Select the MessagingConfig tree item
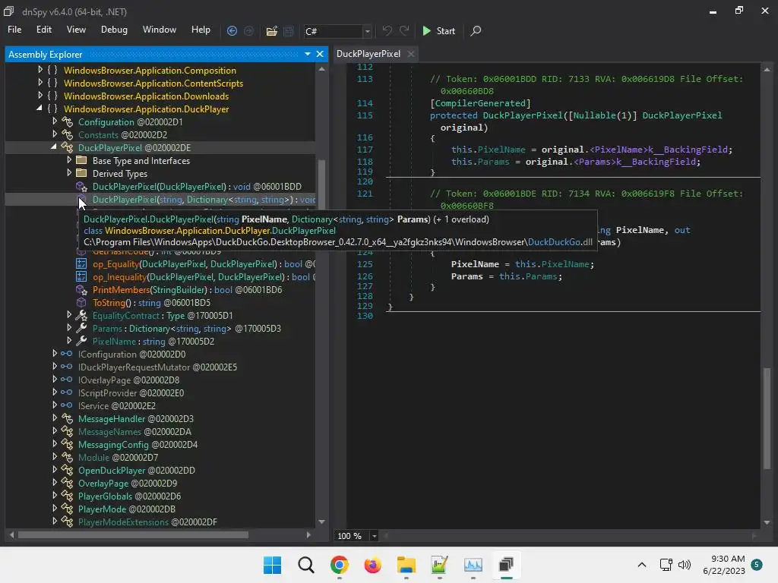The image size is (778, 583). [x=138, y=444]
